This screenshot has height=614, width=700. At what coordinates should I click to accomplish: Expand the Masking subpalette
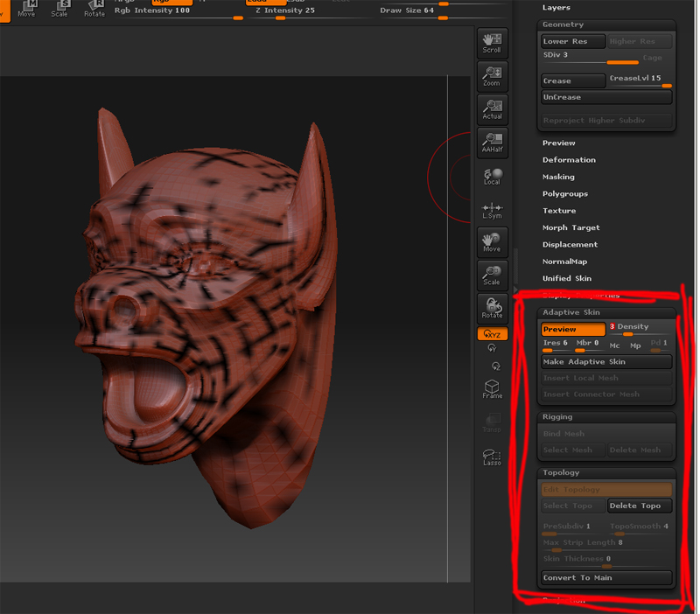click(x=558, y=177)
